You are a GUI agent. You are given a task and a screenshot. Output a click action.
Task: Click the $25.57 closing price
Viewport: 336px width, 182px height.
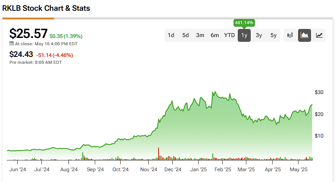pyautogui.click(x=28, y=34)
